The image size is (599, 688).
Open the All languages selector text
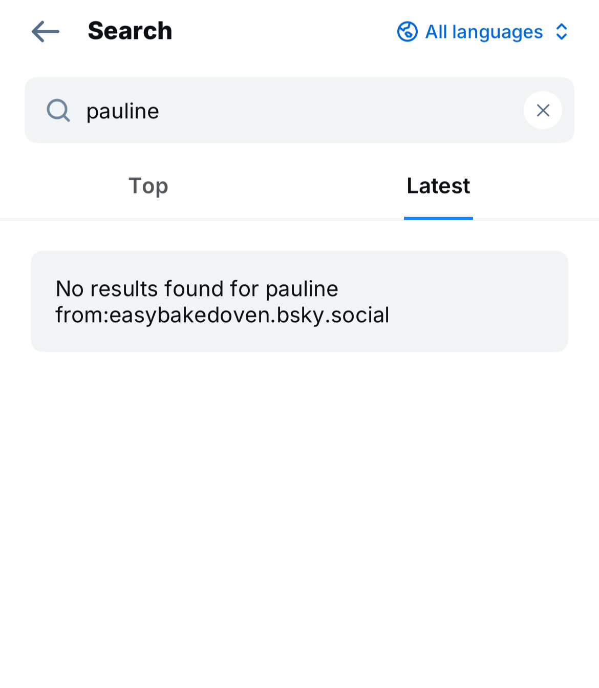pyautogui.click(x=484, y=32)
